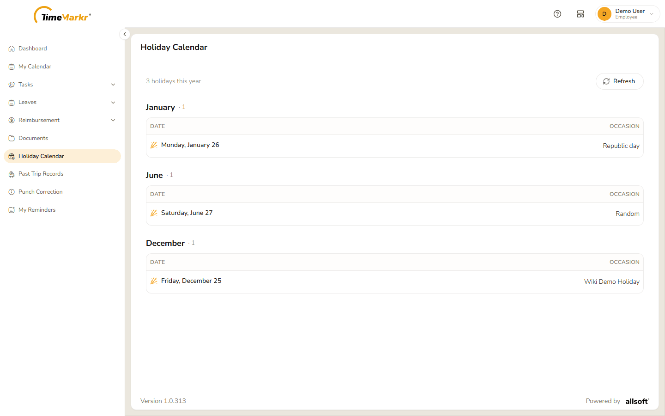Image resolution: width=665 pixels, height=416 pixels.
Task: Click the Reimbursement dollar icon
Action: 12,120
